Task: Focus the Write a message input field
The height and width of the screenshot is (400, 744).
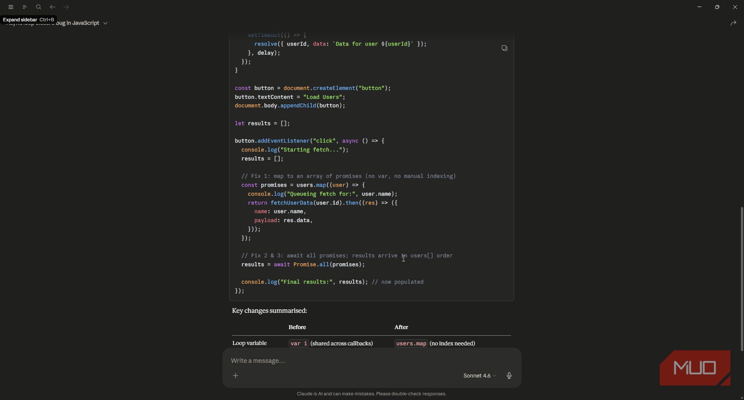Action: (372, 360)
